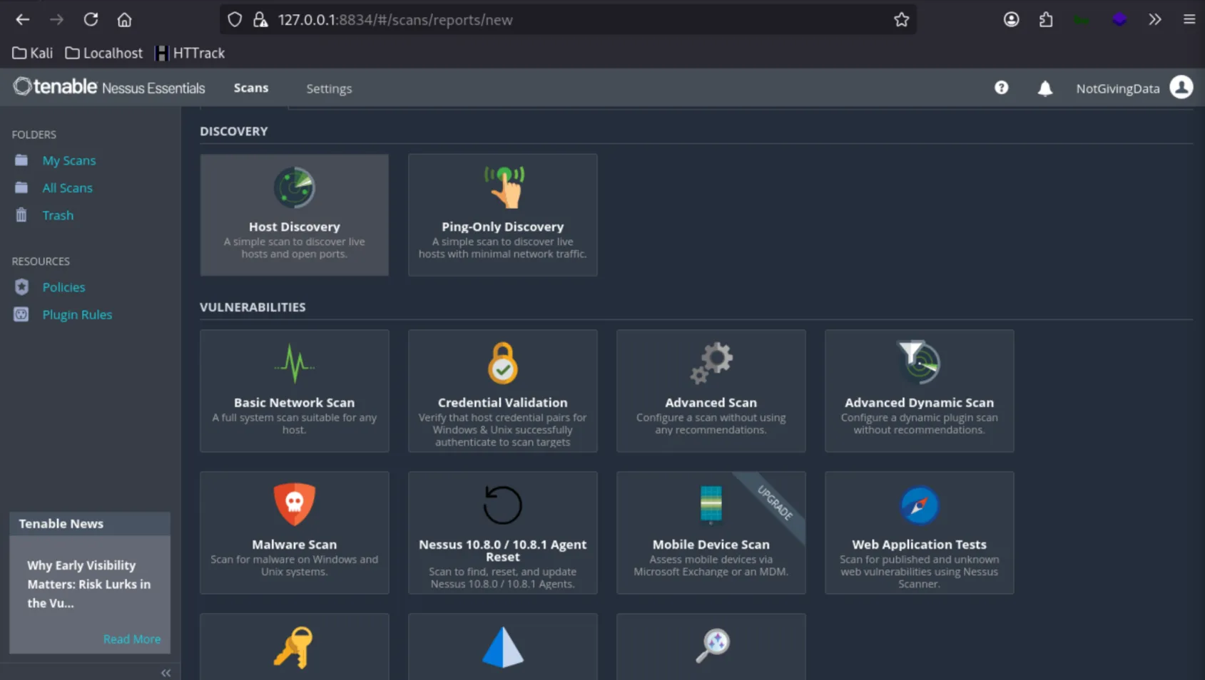Click the NotGivingData username
The width and height of the screenshot is (1205, 680).
coord(1118,89)
